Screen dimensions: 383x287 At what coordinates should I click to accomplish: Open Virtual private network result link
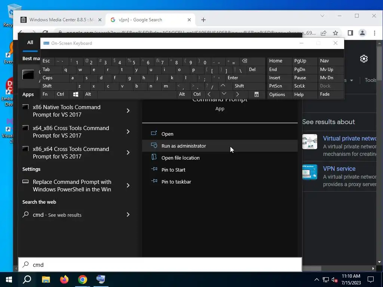(350, 138)
